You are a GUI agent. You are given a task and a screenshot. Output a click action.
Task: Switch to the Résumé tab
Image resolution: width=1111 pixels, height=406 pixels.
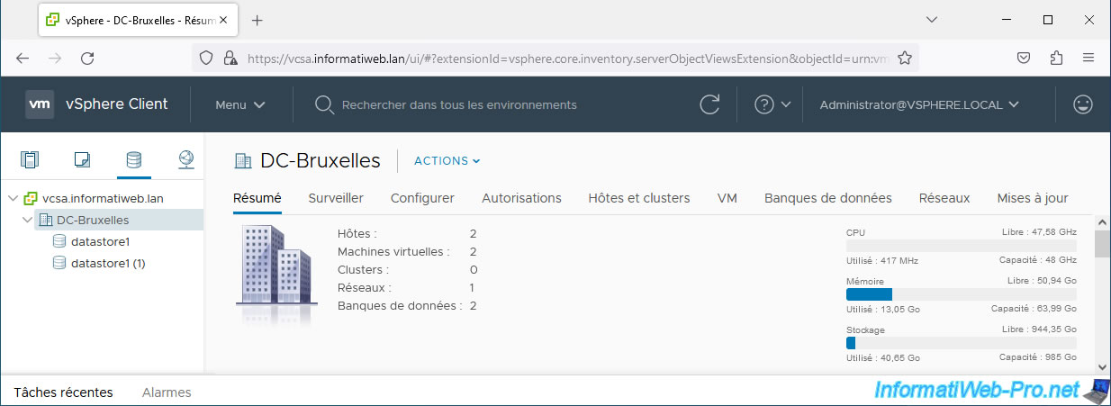click(257, 198)
